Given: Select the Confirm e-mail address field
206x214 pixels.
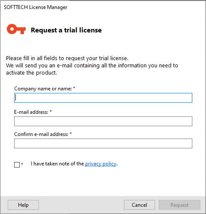Looking at the screenshot, I should [103, 143].
